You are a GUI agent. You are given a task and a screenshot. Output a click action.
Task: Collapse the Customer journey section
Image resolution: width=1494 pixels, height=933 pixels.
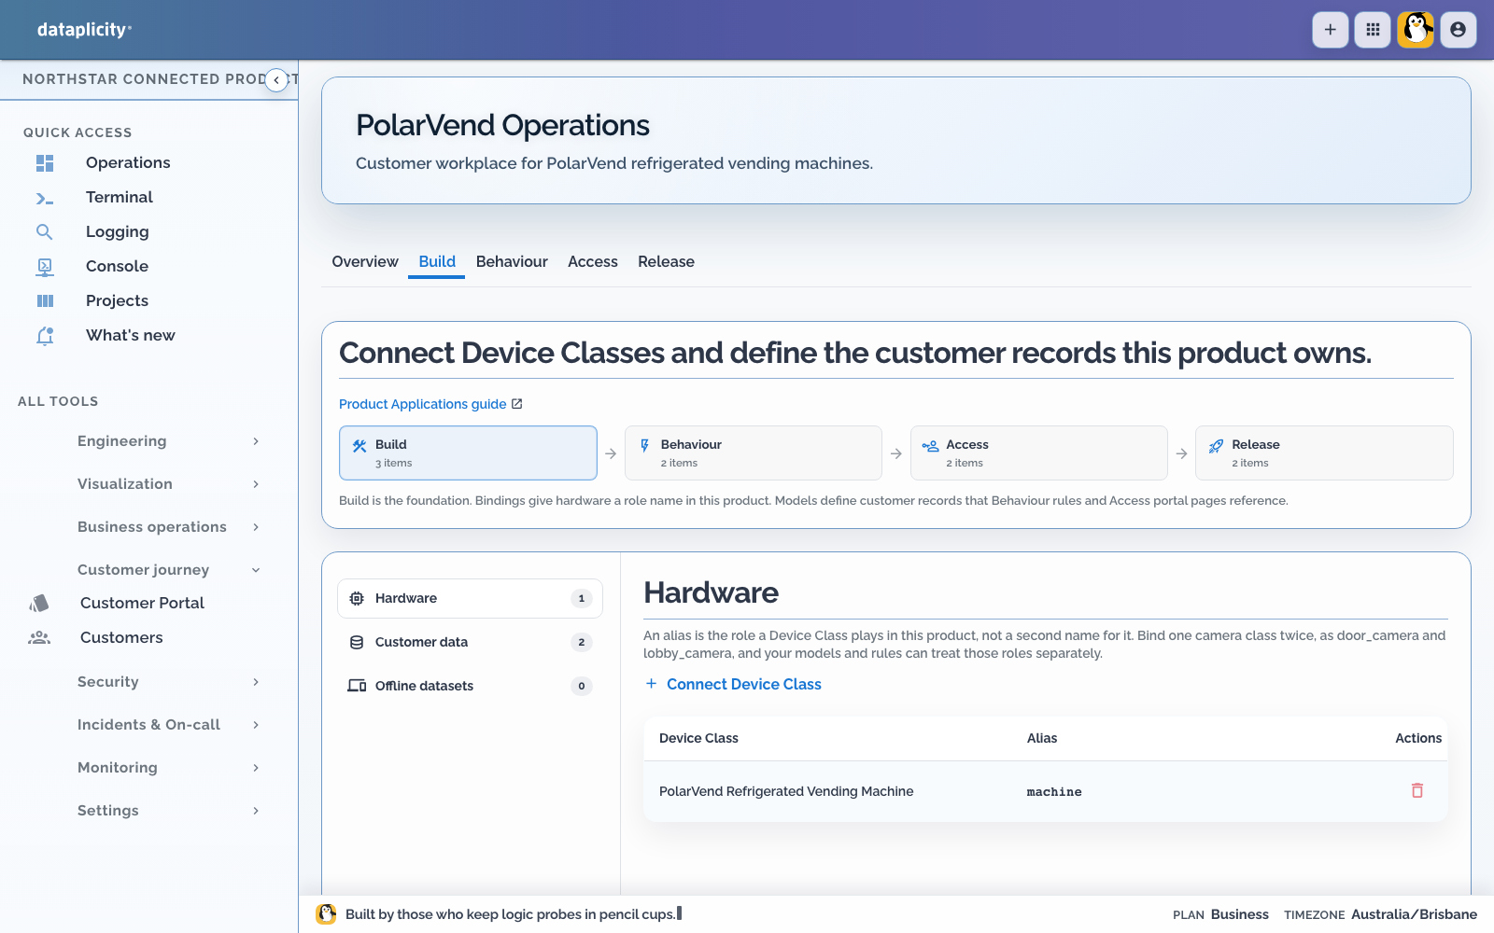168,570
